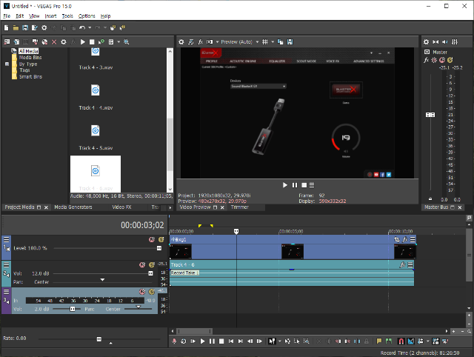
Task: Insert a region with the green flag icon
Action: click(x=388, y=341)
